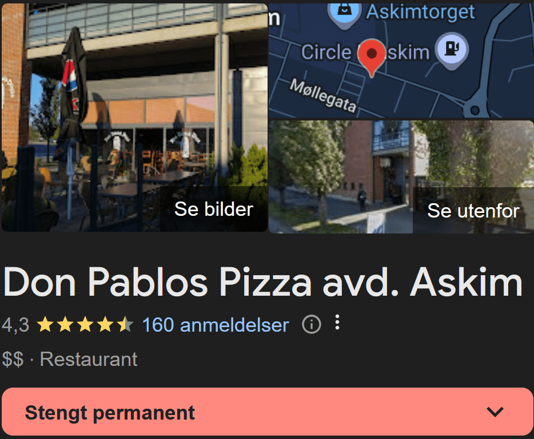
Task: Click the Circle K Askim map label
Action: point(365,53)
